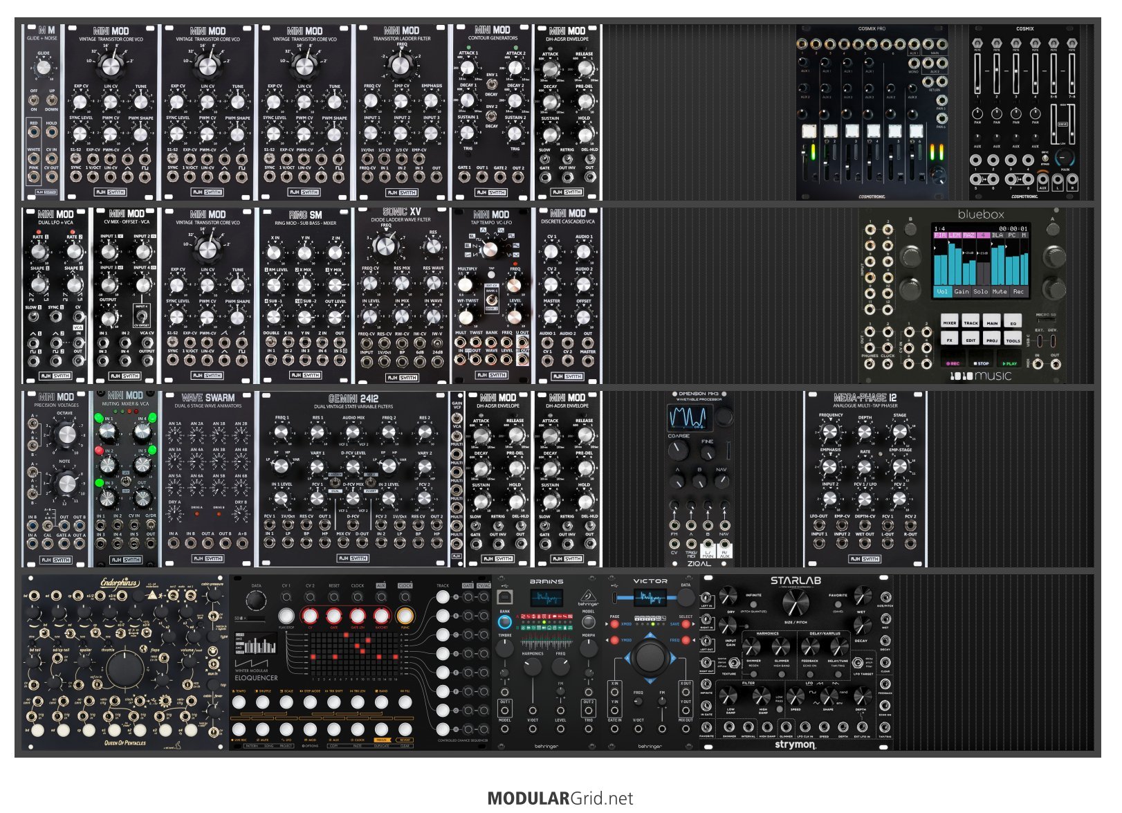The height and width of the screenshot is (813, 1122).
Task: Tap the bd trigger pad on Queen of Pentacles
Action: click(x=38, y=730)
